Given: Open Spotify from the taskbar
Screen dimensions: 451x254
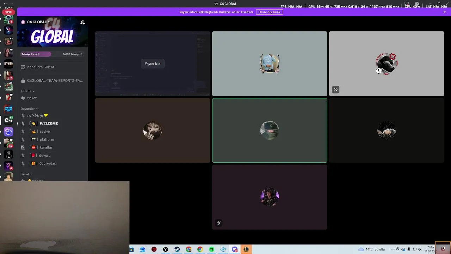Looking at the screenshot, I should click(x=211, y=249).
